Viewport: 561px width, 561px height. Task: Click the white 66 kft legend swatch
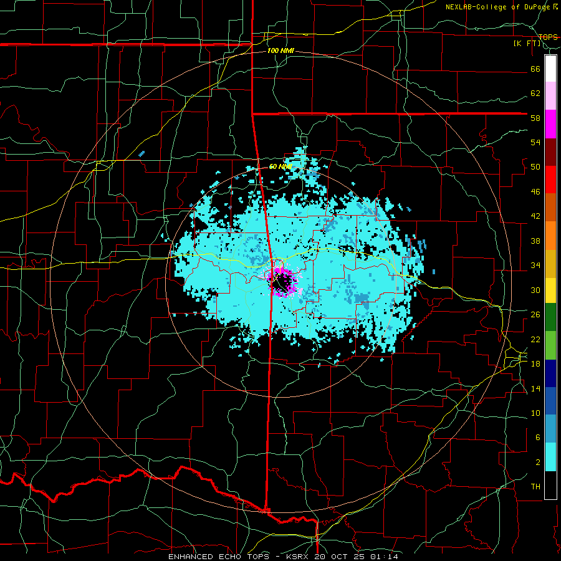pos(550,69)
